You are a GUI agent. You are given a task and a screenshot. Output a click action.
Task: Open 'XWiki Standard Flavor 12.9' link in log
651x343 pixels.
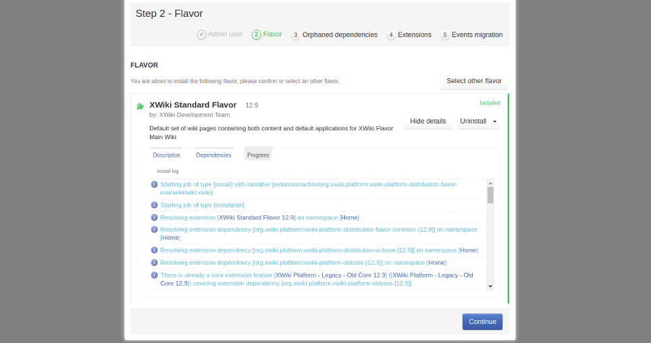coord(257,217)
